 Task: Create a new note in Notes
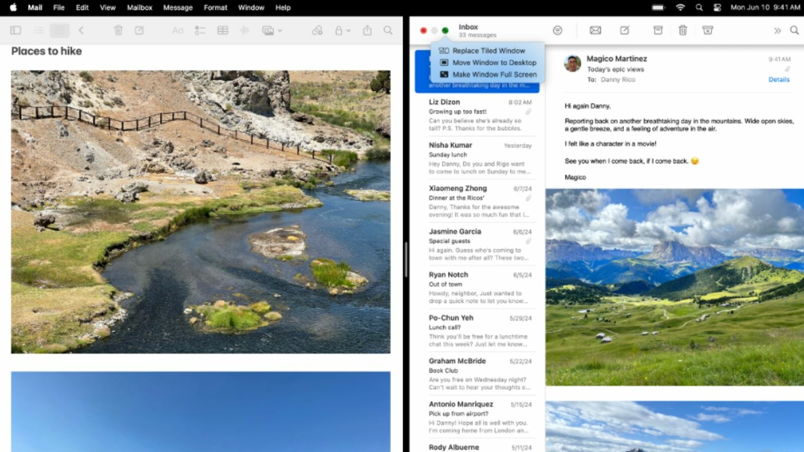(139, 30)
